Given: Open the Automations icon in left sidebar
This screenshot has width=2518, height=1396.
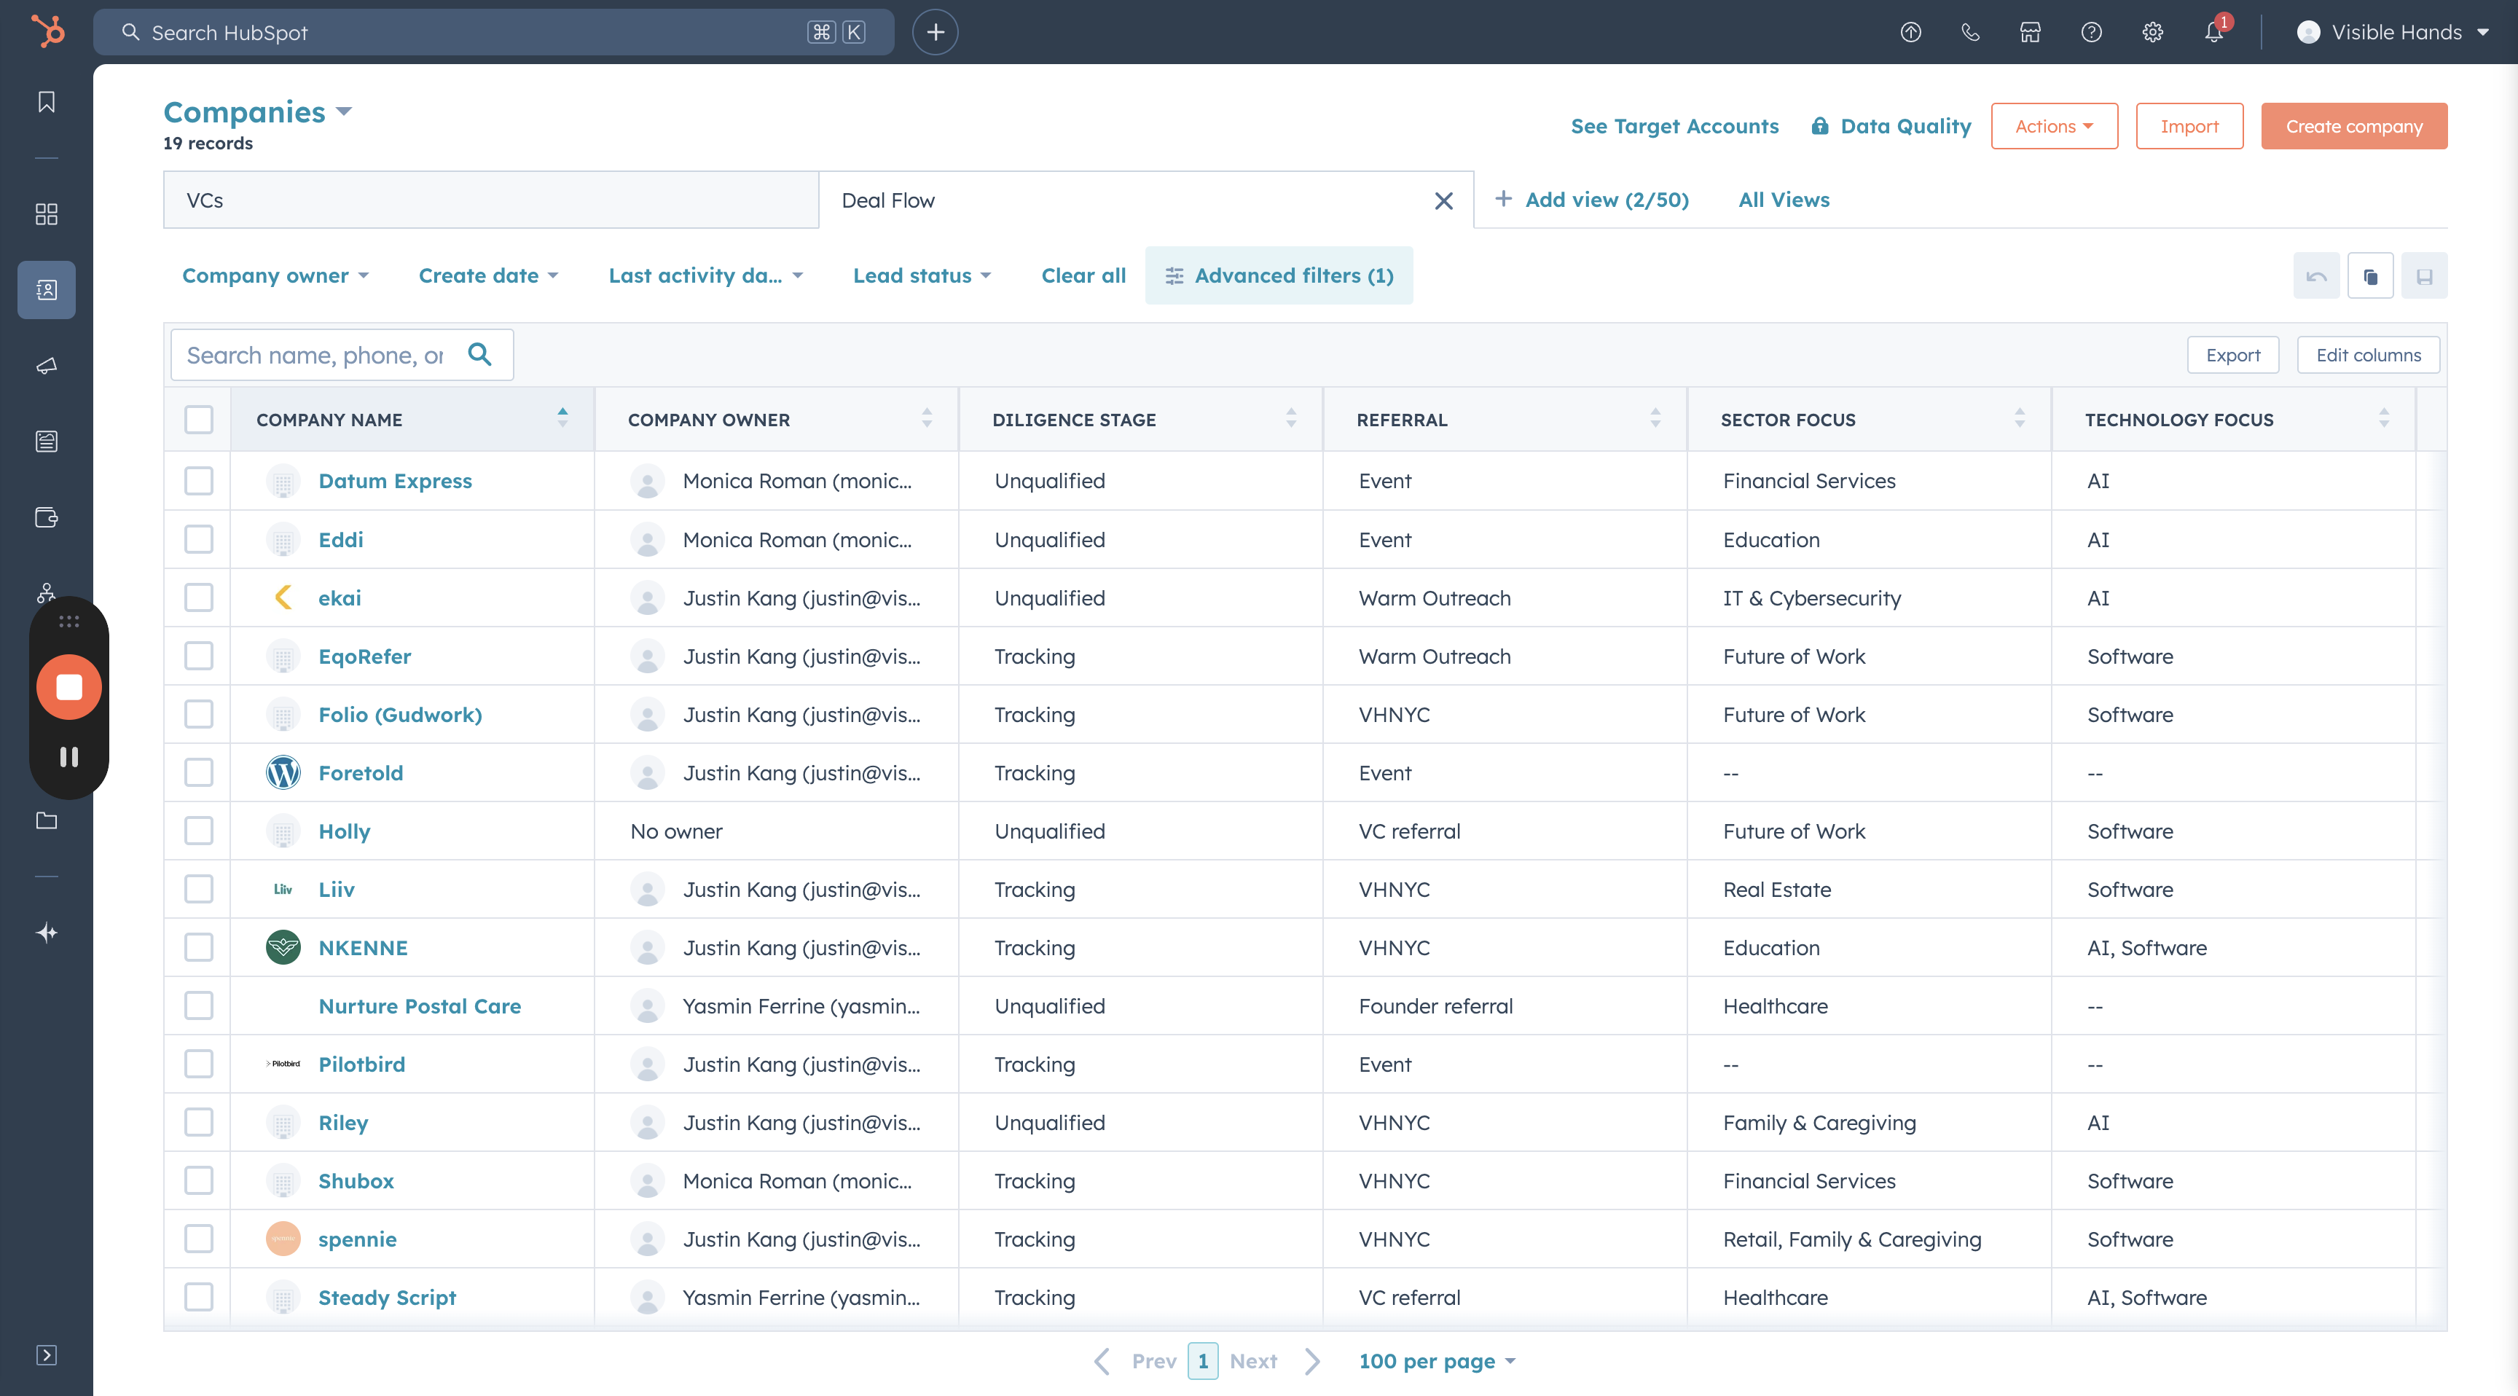Looking at the screenshot, I should pos(46,592).
